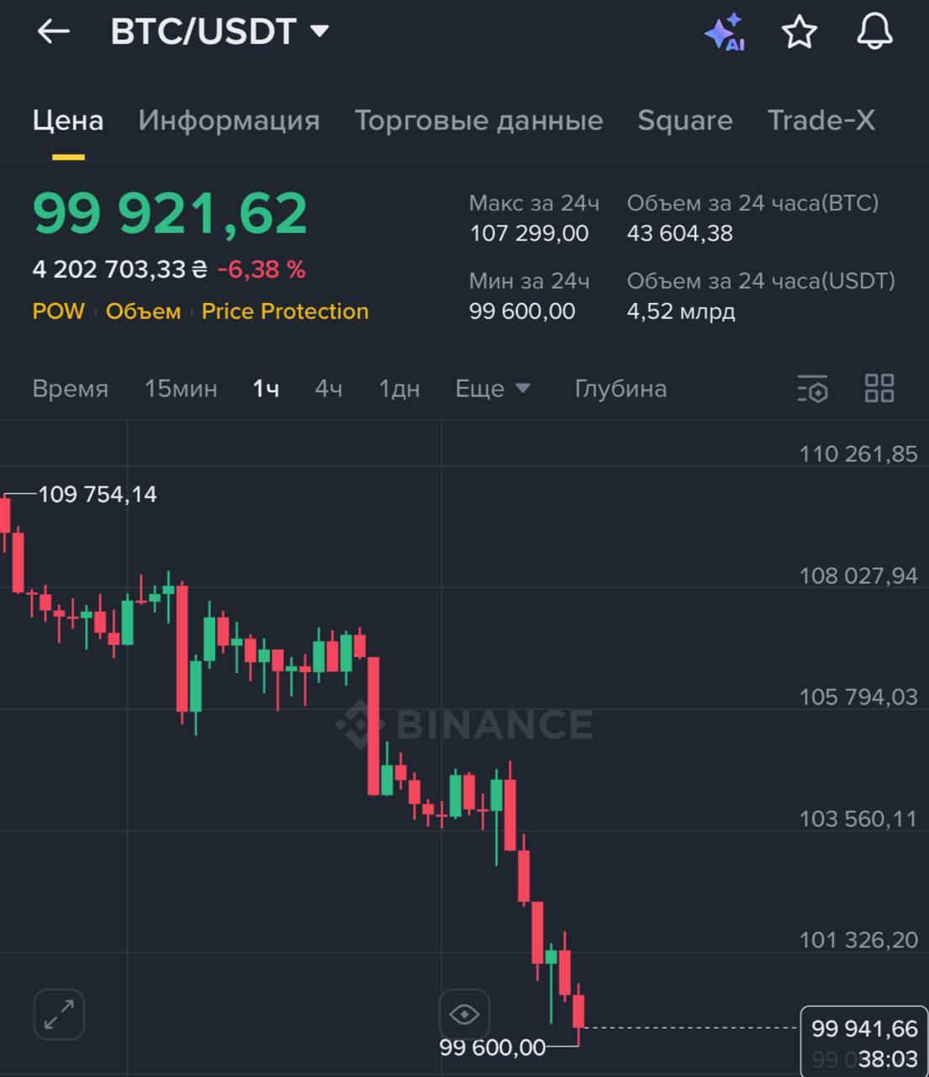Viewport: 929px width, 1077px height.
Task: Expand chart to fullscreen
Action: [59, 1015]
